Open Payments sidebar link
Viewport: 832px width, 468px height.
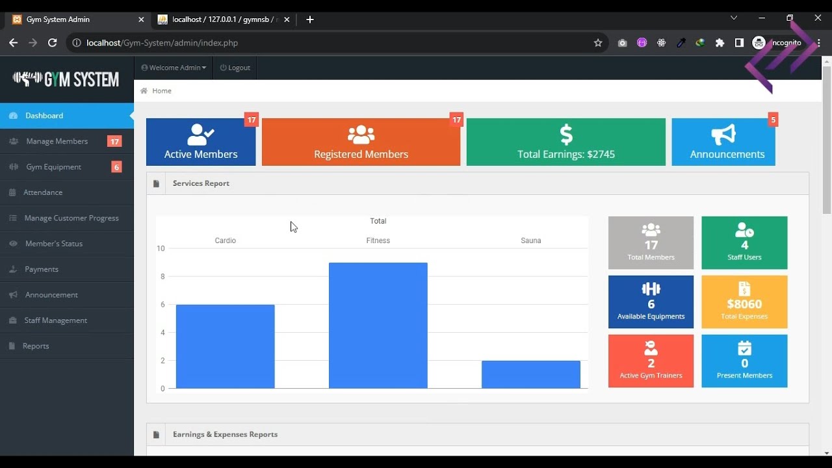67,269
